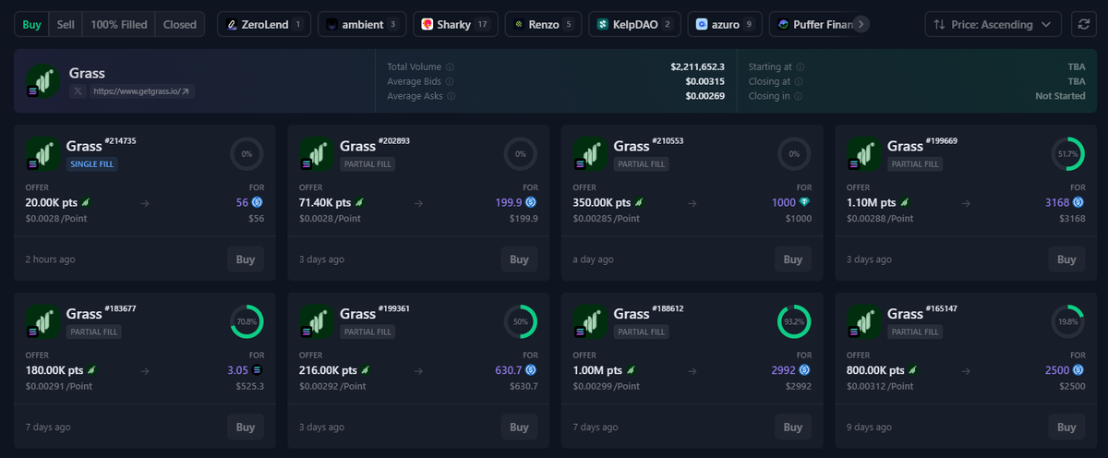
Task: Click the 1.10M pts offer amount
Action: [872, 202]
